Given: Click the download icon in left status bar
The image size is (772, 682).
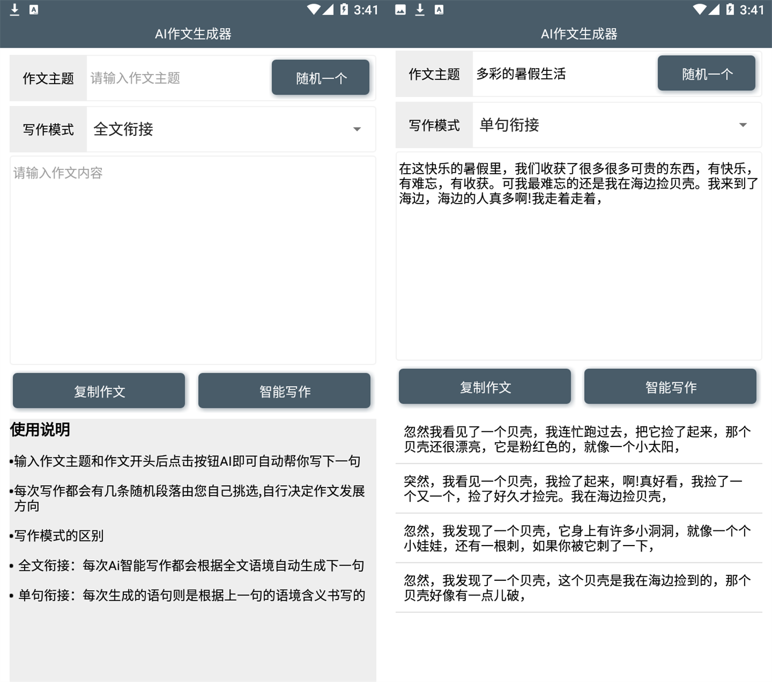Looking at the screenshot, I should click(x=15, y=9).
